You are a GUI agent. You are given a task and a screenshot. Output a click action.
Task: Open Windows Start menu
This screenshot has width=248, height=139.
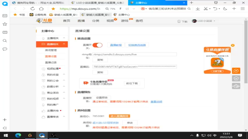coord(6,135)
